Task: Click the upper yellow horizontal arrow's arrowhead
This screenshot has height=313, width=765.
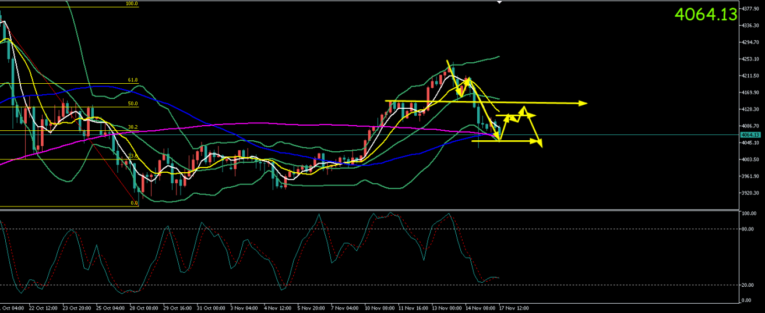Action: 583,104
